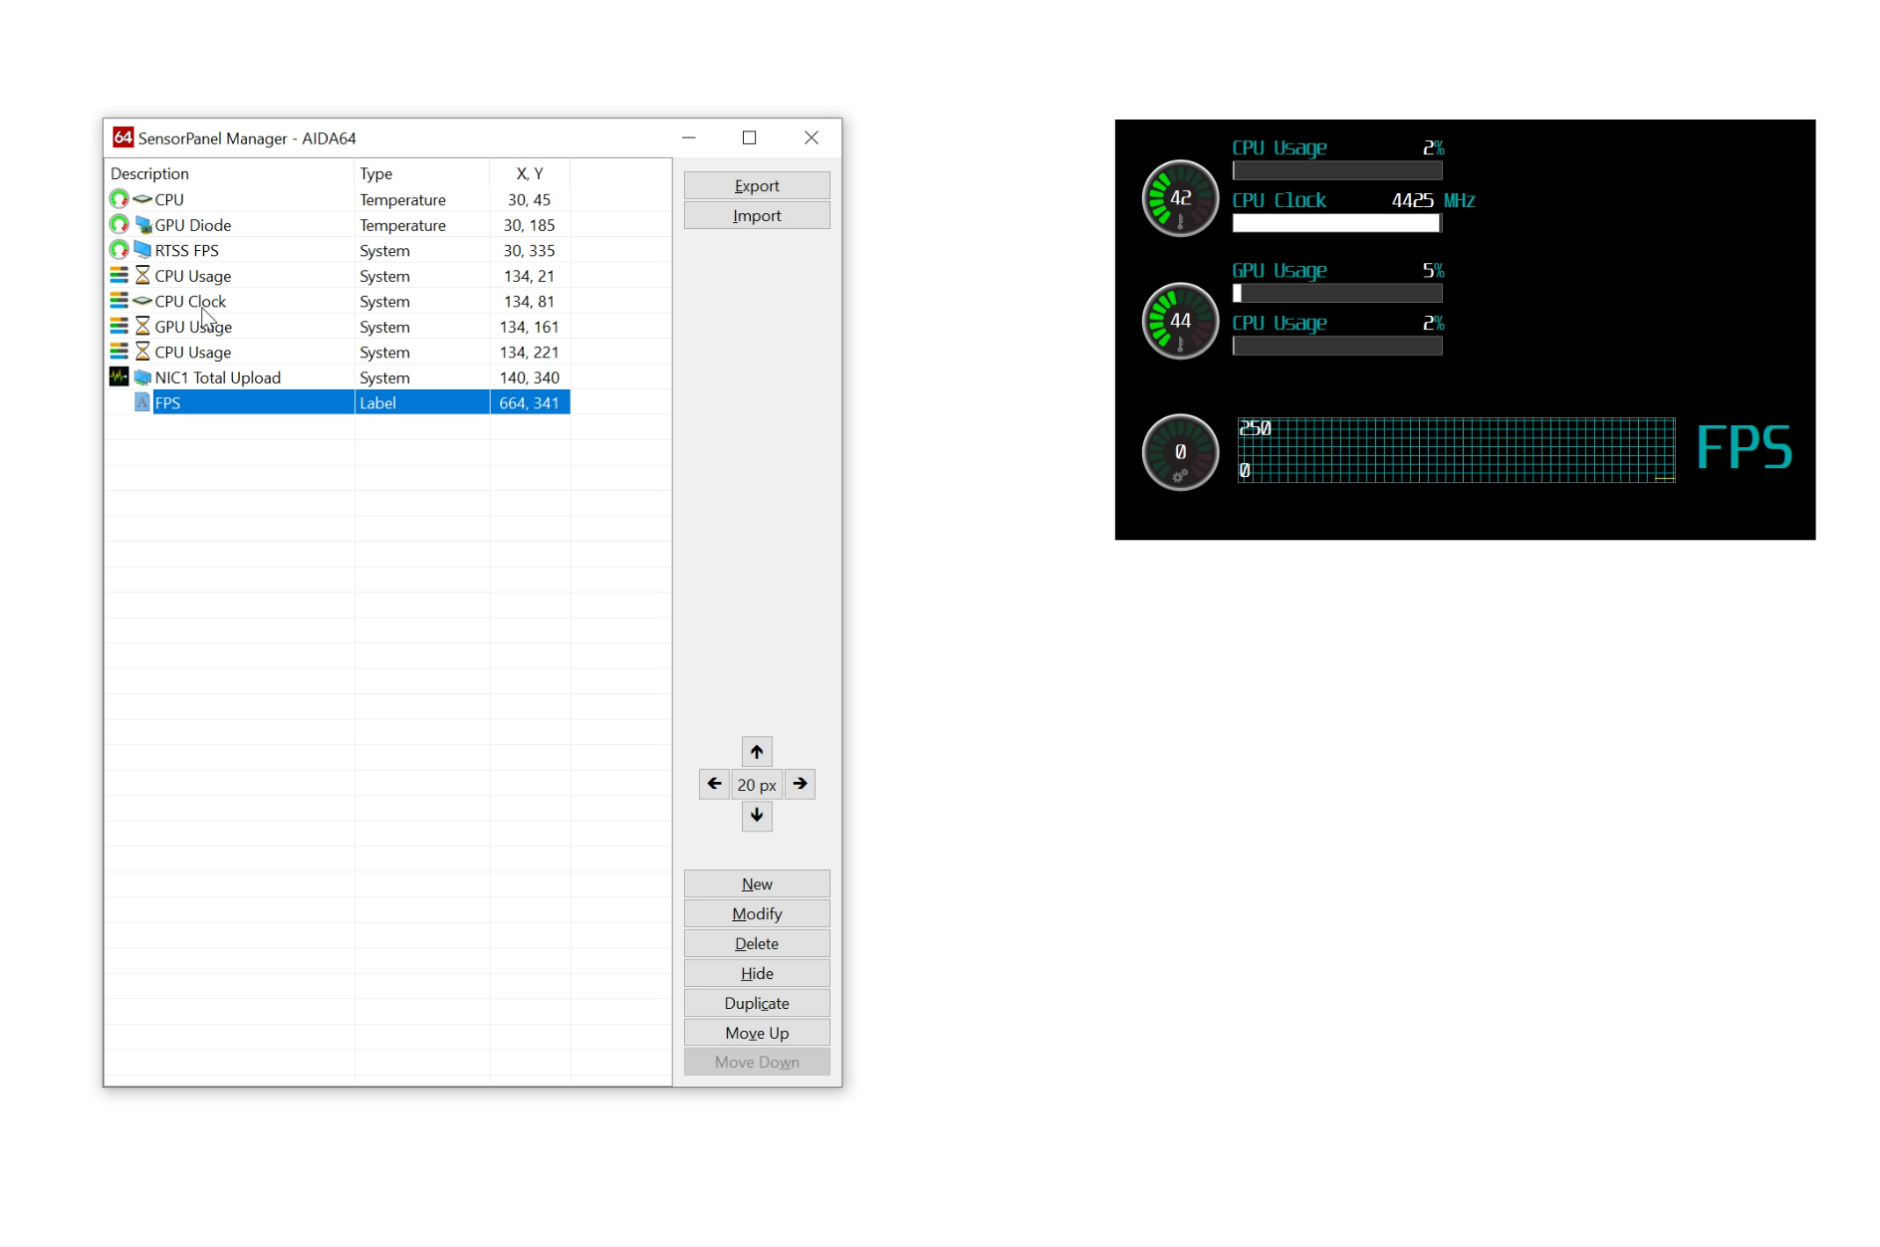Maximize the SensorPanel Manager window
1880x1247 pixels.
(x=750, y=137)
